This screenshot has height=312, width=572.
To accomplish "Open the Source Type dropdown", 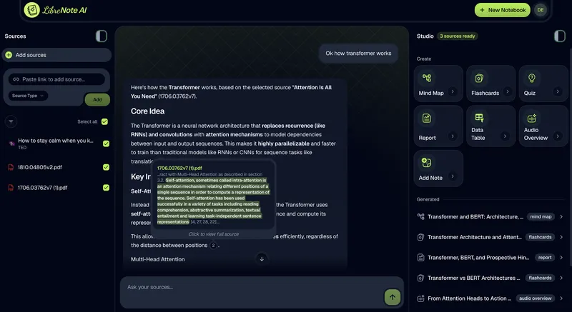I will tap(28, 96).
